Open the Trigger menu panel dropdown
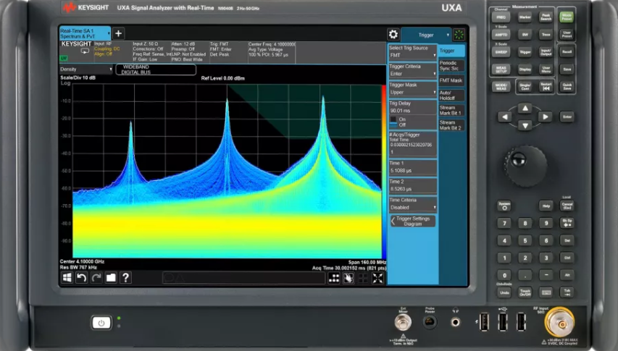Image resolution: width=618 pixels, height=351 pixels. pyautogui.click(x=426, y=35)
